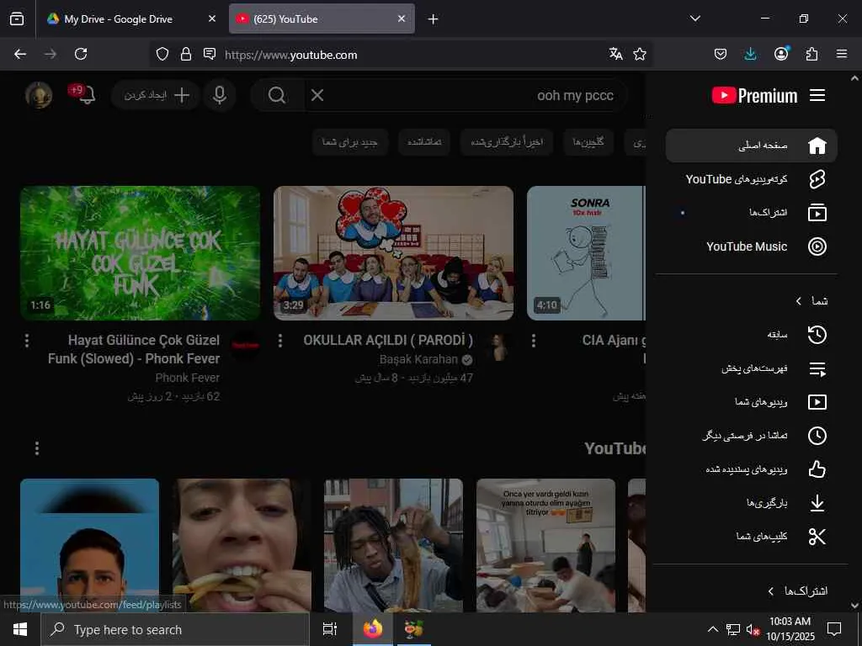Viewport: 862px width, 646px height.
Task: Start voice search with microphone icon
Action: (x=220, y=95)
